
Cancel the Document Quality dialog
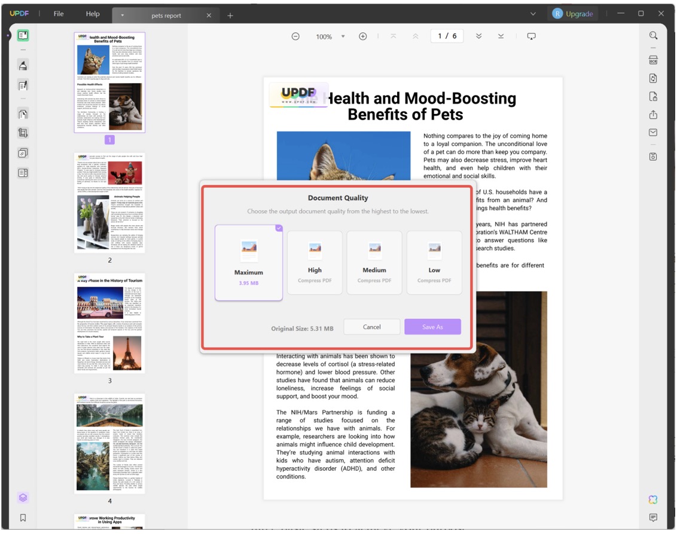[371, 327]
